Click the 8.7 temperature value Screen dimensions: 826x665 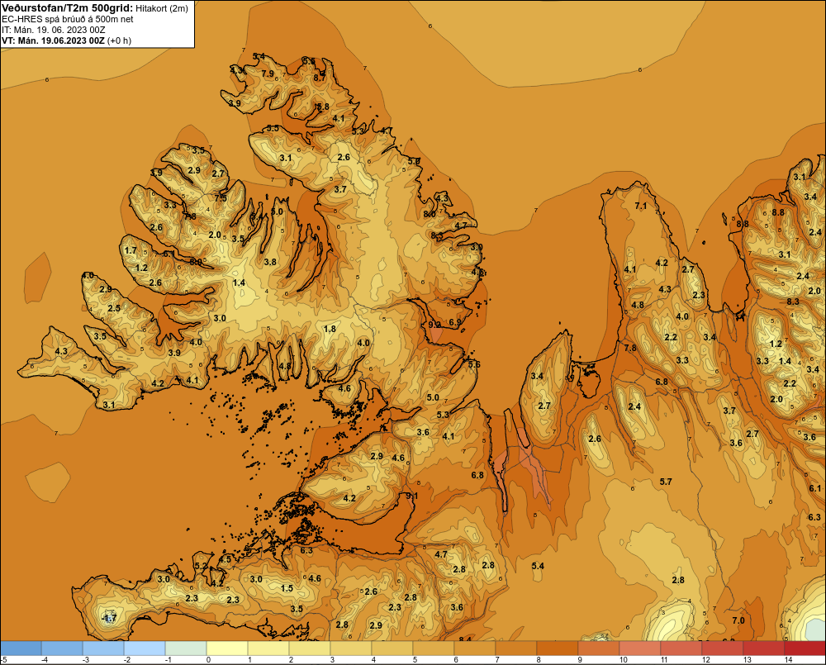tap(319, 78)
